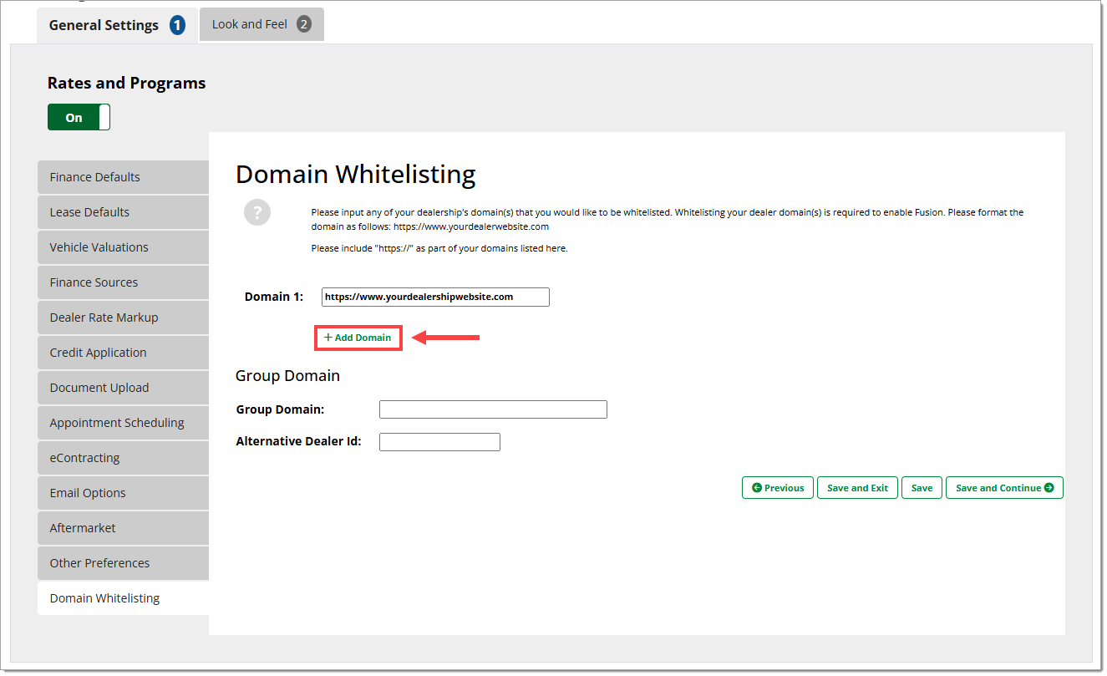The height and width of the screenshot is (676, 1107).
Task: Select Dealer Rate Markup in sidebar
Action: (123, 318)
